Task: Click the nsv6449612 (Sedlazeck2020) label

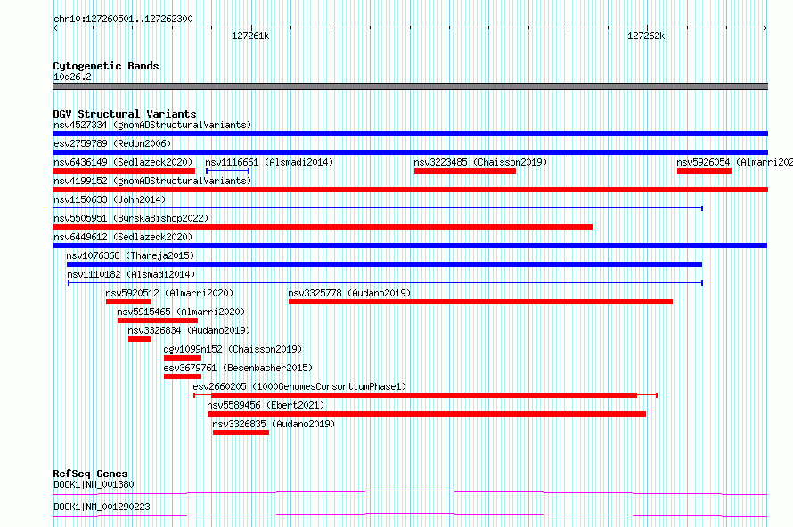Action: (123, 237)
